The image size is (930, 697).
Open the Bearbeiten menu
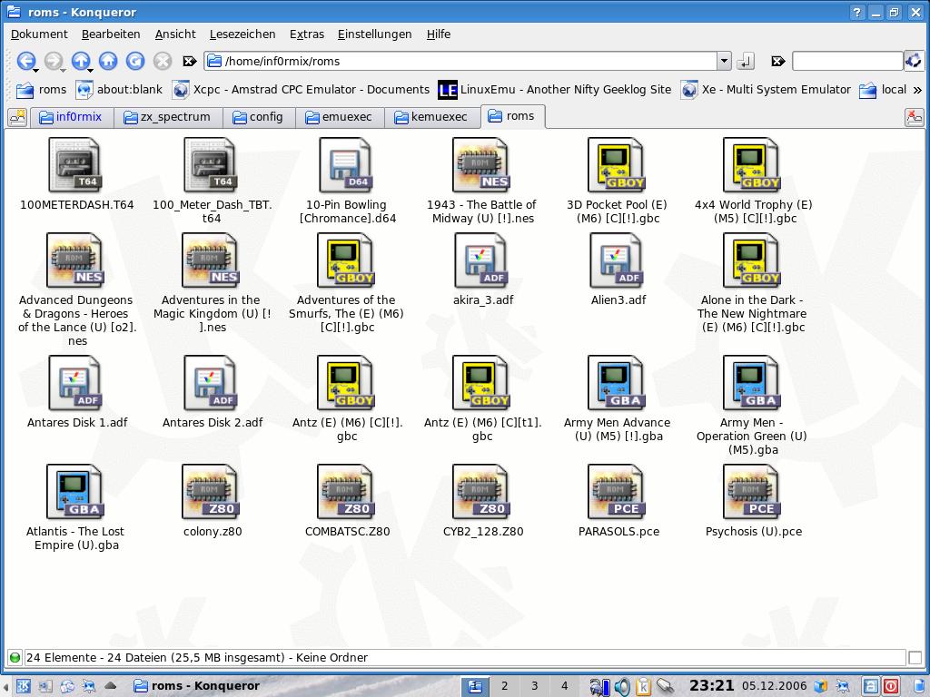[x=111, y=34]
